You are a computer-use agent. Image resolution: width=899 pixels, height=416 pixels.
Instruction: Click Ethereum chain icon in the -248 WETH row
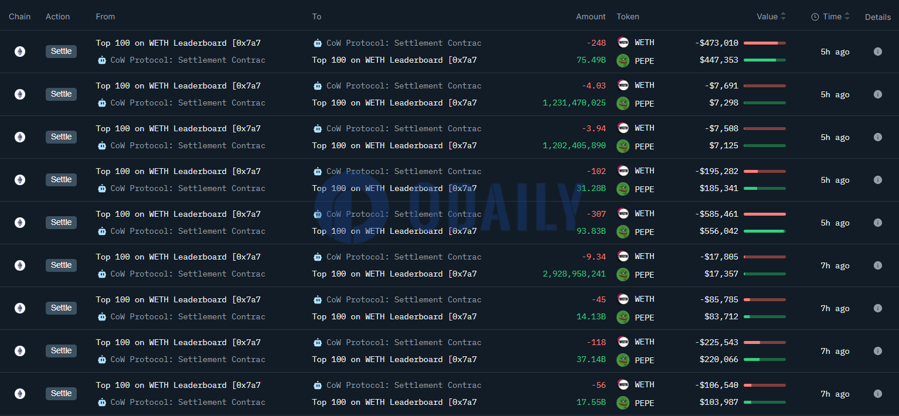20,52
